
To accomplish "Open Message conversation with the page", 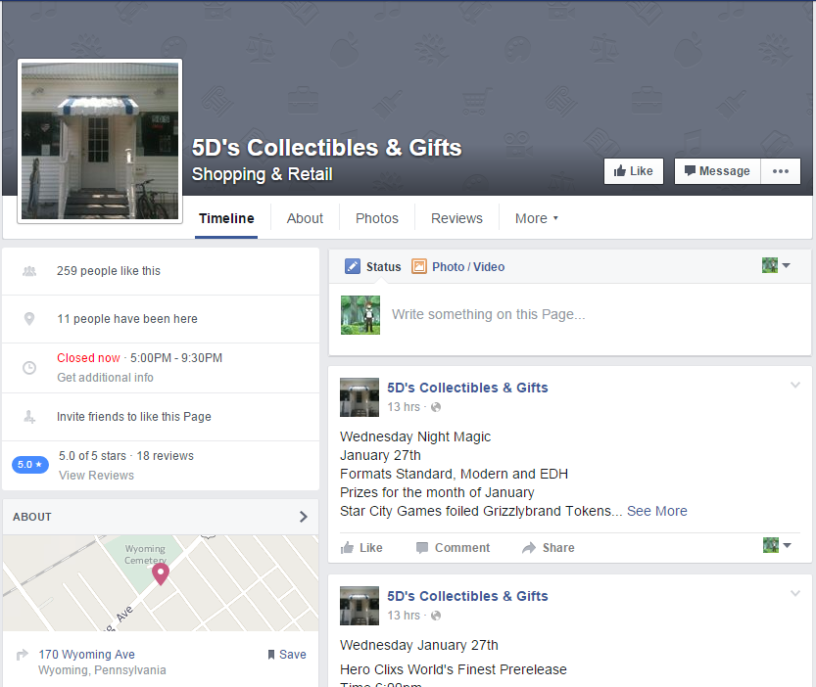I will pos(718,171).
